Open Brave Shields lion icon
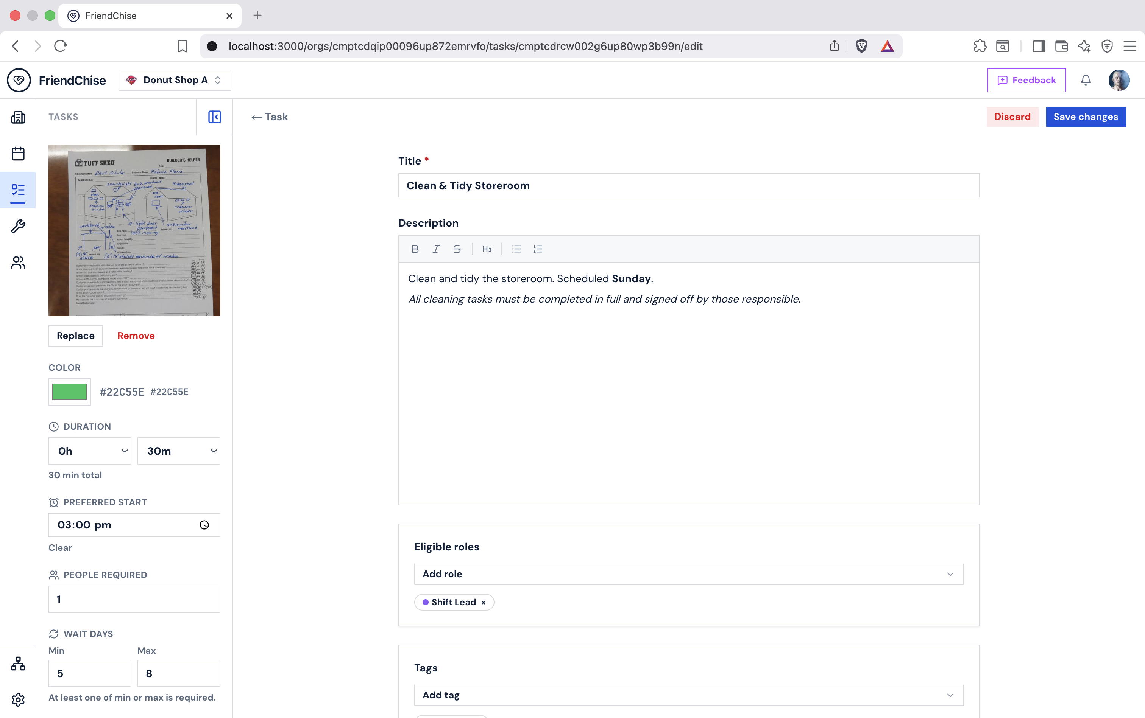 861,46
